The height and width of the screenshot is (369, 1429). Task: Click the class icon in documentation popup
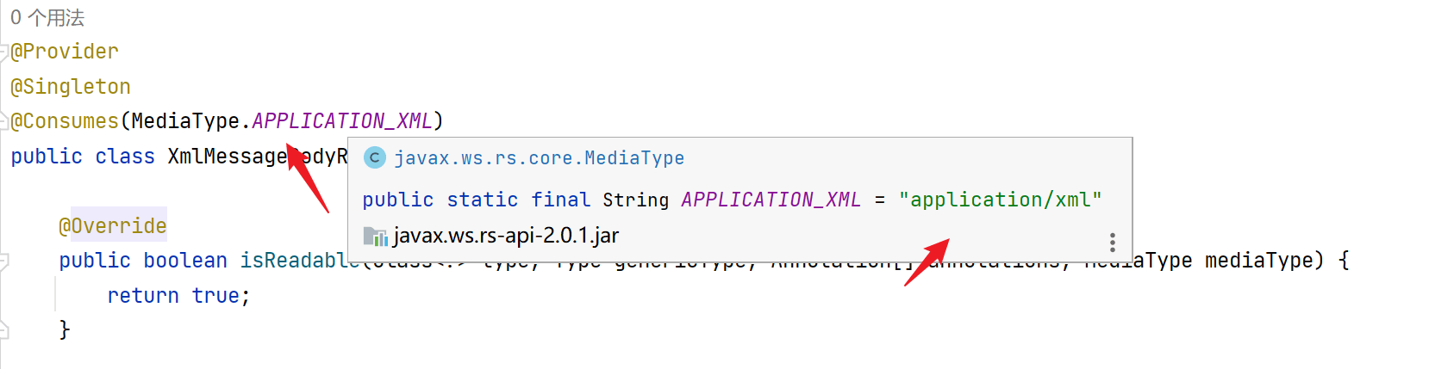[x=374, y=157]
